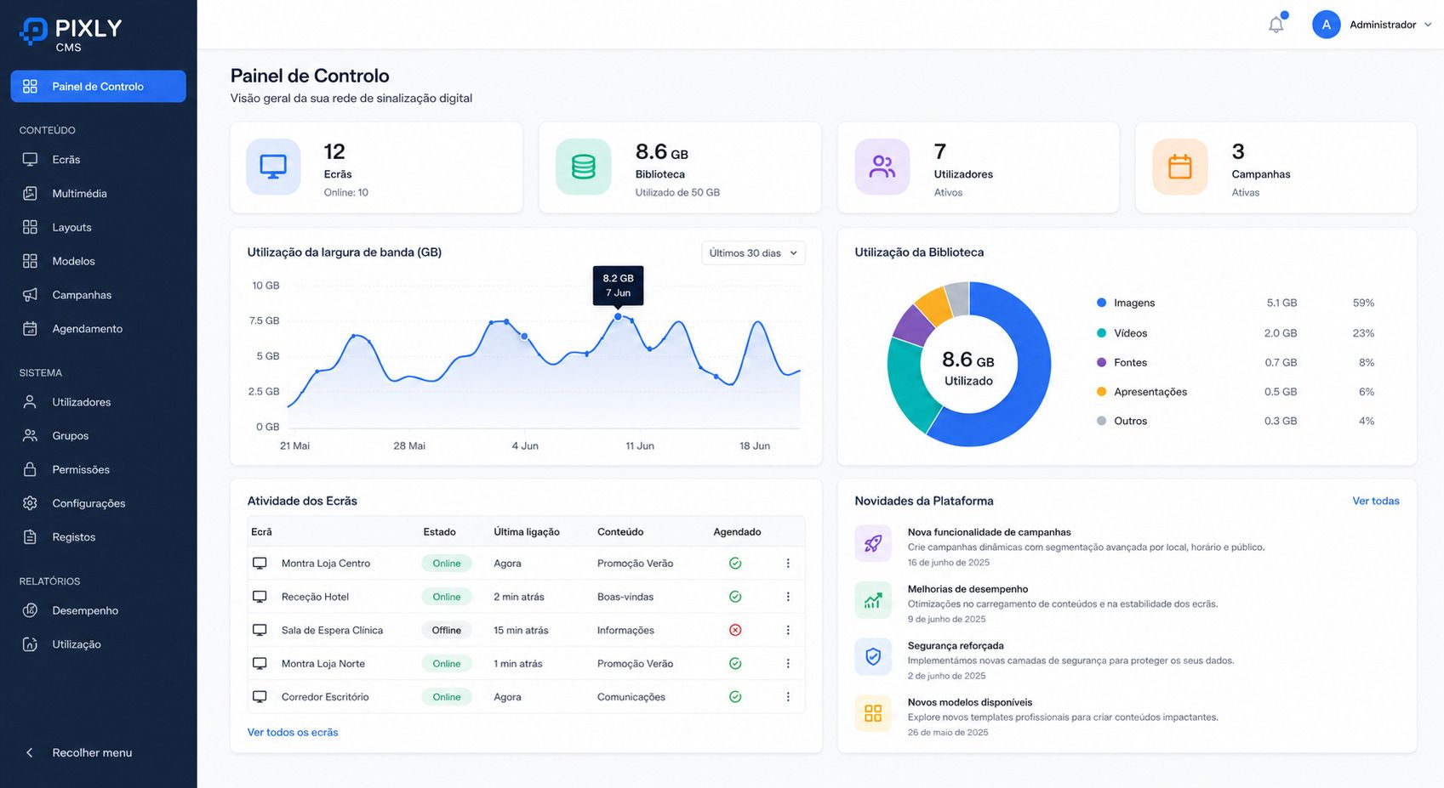Click the 8.6 GB Utilizado donut center

coord(968,368)
